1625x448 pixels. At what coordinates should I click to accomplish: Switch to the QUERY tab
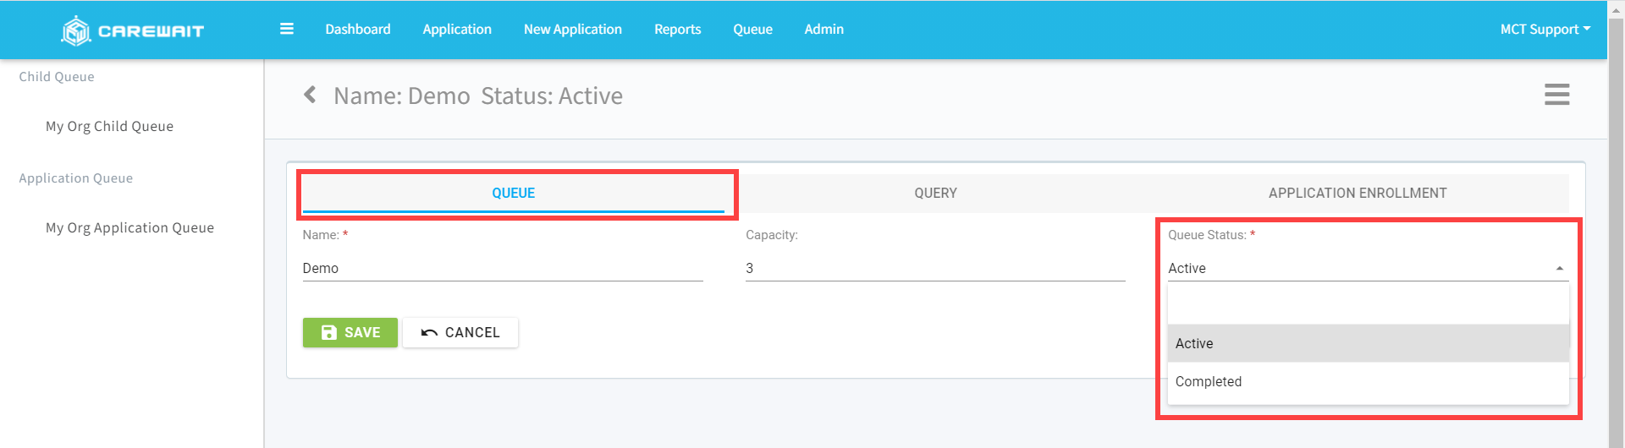[935, 193]
